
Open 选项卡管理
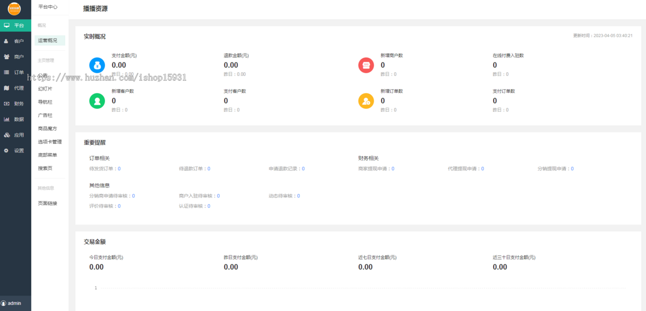point(50,142)
